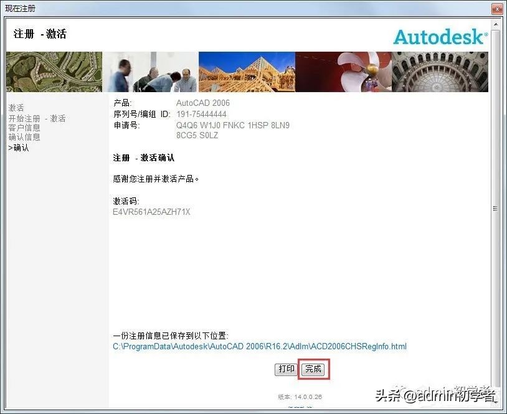Select the 确认信息 sidebar entry
This screenshot has width=507, height=414.
(x=26, y=138)
